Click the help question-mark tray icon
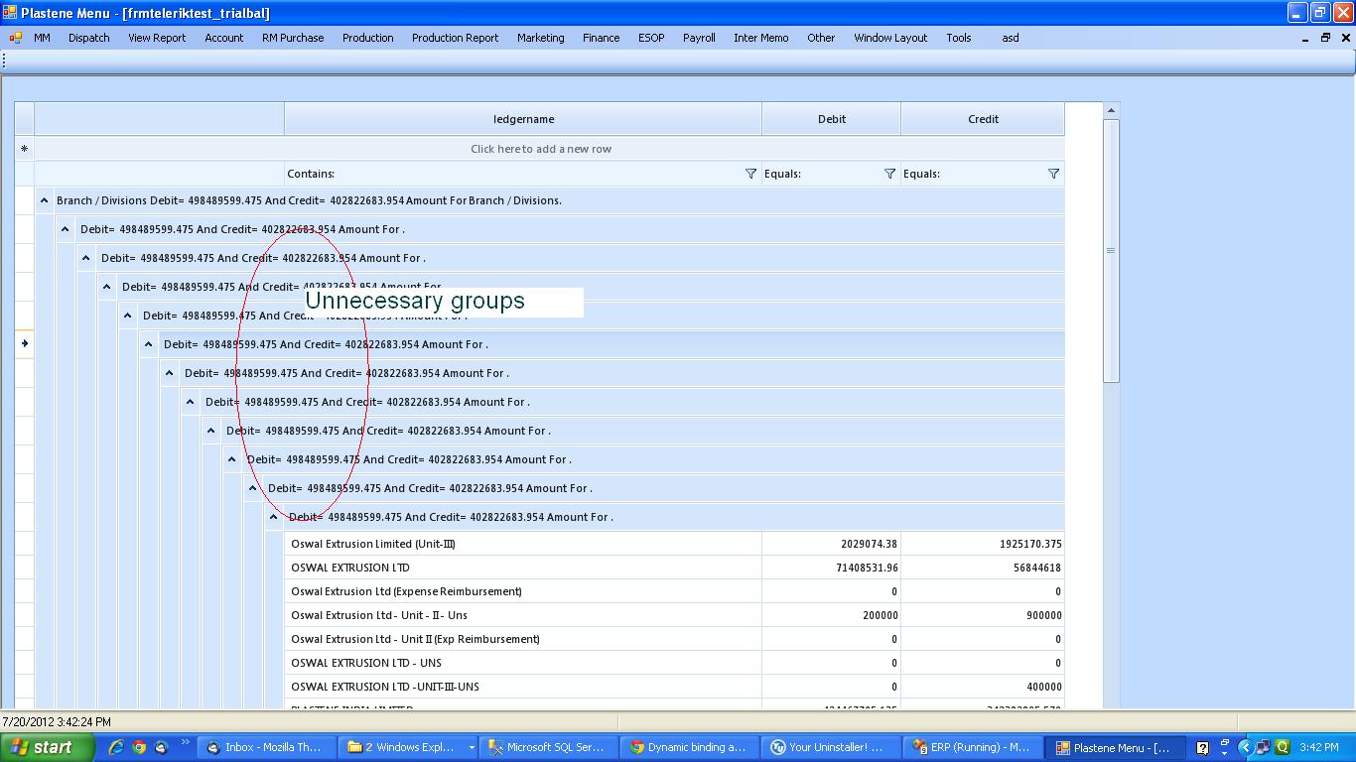Viewport: 1356px width, 762px height. click(1202, 748)
